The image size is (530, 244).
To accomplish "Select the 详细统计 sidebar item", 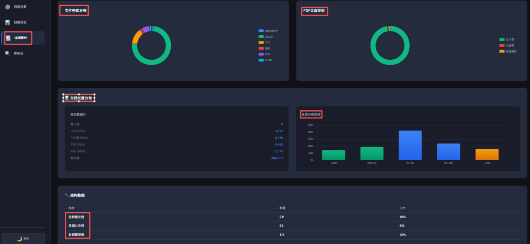I will click(23, 38).
